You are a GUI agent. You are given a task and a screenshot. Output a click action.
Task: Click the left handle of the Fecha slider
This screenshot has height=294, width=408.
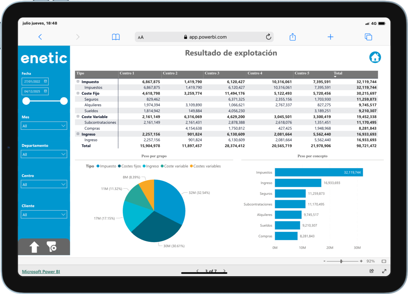point(26,101)
